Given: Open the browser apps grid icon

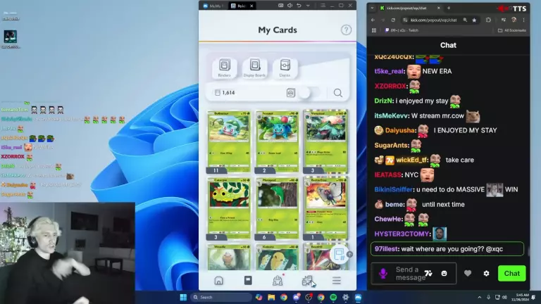Looking at the screenshot, I should (x=374, y=30).
